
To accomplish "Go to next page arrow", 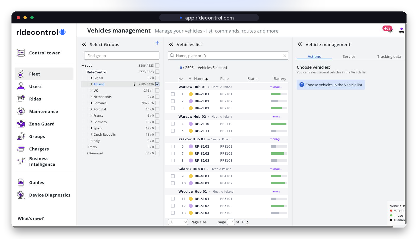I will 247,222.
